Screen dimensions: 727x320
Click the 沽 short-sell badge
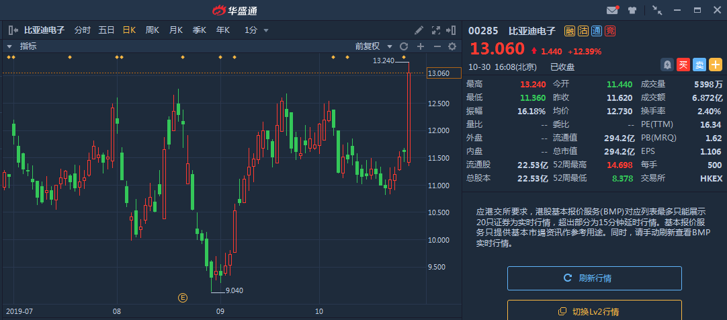coord(583,31)
